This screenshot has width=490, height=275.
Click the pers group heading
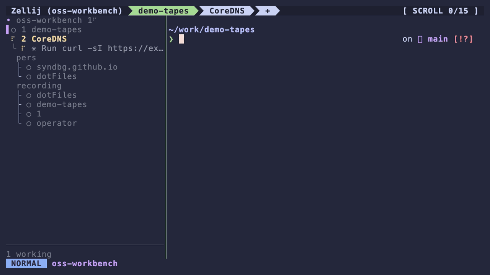click(x=26, y=58)
